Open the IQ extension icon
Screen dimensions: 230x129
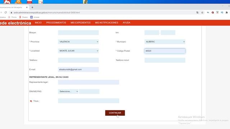point(222,13)
